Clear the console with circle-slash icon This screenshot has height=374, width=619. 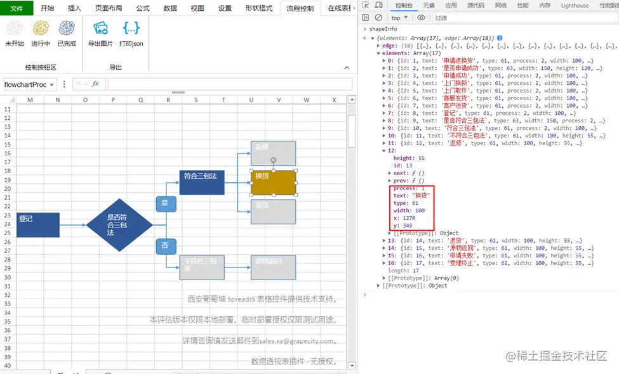(378, 18)
